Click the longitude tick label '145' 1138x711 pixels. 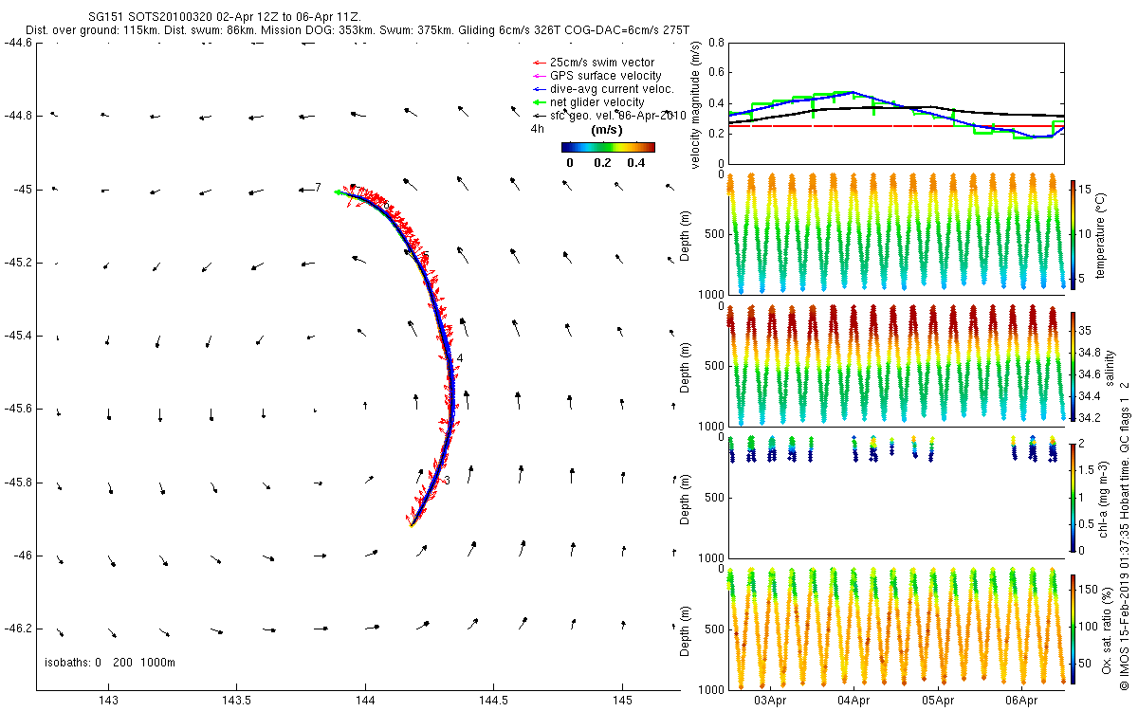[x=622, y=701]
